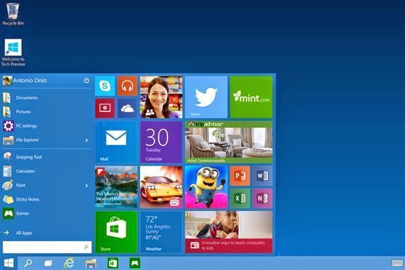Open the Store from the taskbar
Image resolution: width=405 pixels, height=270 pixels.
[x=113, y=263]
